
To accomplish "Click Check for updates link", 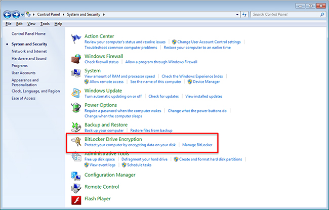I will (163, 96).
